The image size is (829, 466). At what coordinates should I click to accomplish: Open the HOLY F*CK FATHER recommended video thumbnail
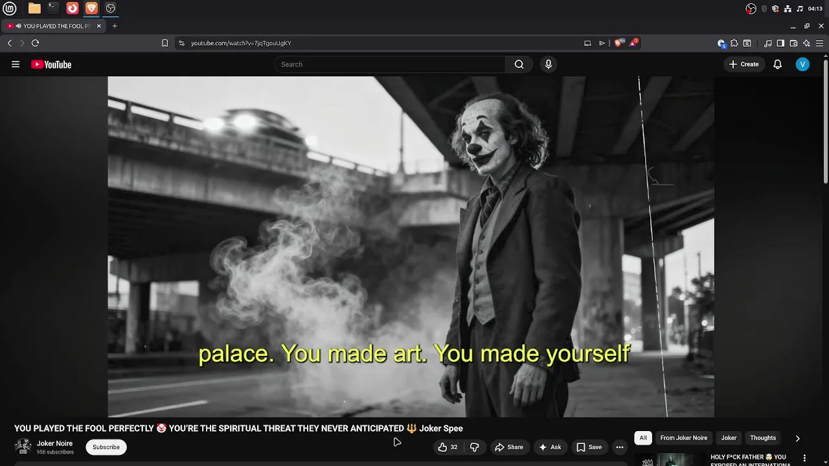click(670, 460)
